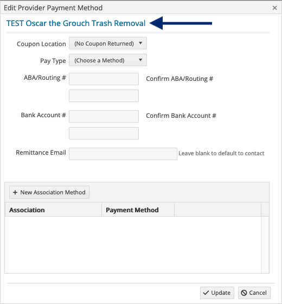Click the Coupon Location dropdown arrow
The height and width of the screenshot is (304, 282).
pos(140,43)
